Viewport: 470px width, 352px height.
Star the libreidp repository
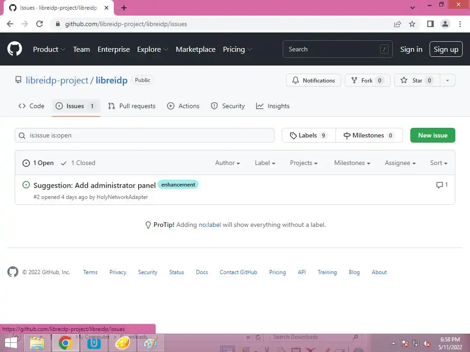(x=417, y=81)
